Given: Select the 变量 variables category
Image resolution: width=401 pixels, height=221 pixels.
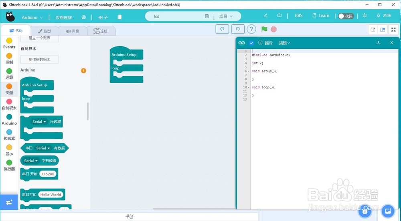Looking at the screenshot, I should 9,89.
